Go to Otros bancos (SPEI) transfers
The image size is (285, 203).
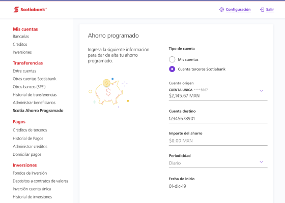click(29, 87)
